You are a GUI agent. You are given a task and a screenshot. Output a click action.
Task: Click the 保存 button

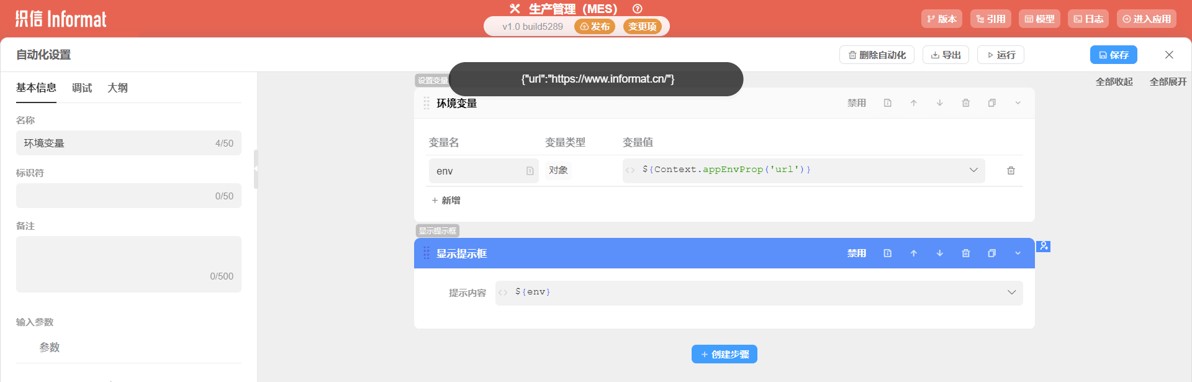pyautogui.click(x=1113, y=55)
